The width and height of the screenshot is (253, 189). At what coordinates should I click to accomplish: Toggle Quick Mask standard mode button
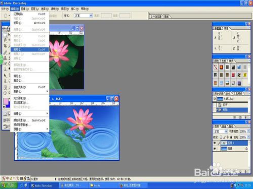tap(5, 114)
